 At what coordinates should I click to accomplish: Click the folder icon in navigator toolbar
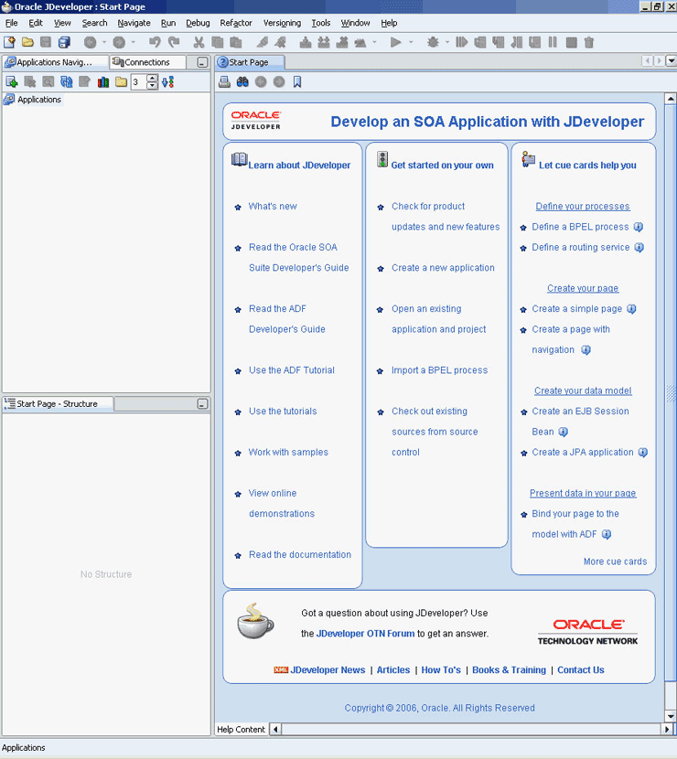[121, 81]
